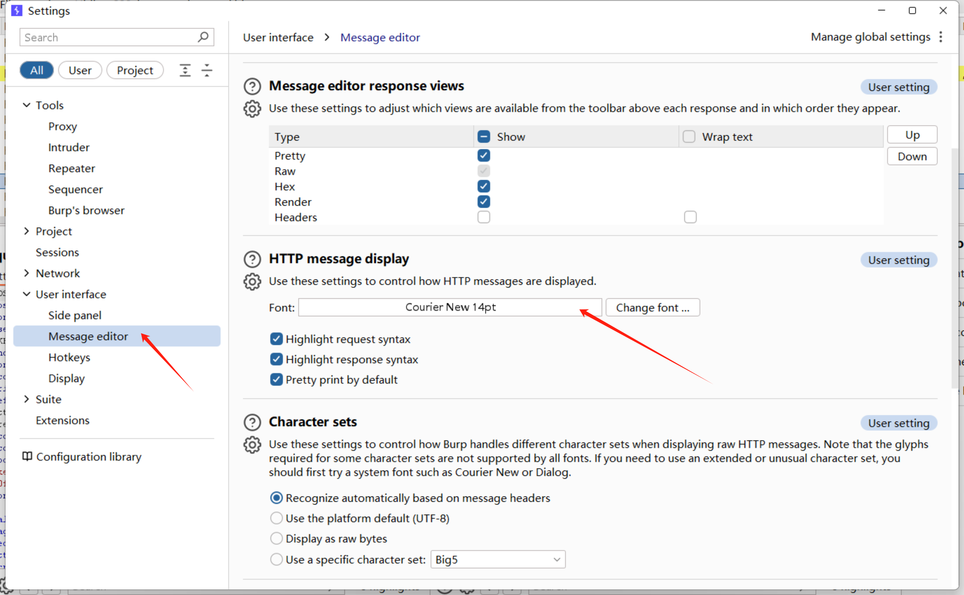Click the expand all sections icon
Viewport: 964px width, 595px height.
185,70
